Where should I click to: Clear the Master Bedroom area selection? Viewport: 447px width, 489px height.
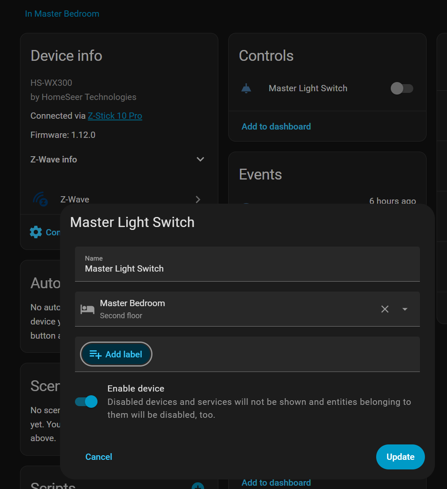(385, 309)
